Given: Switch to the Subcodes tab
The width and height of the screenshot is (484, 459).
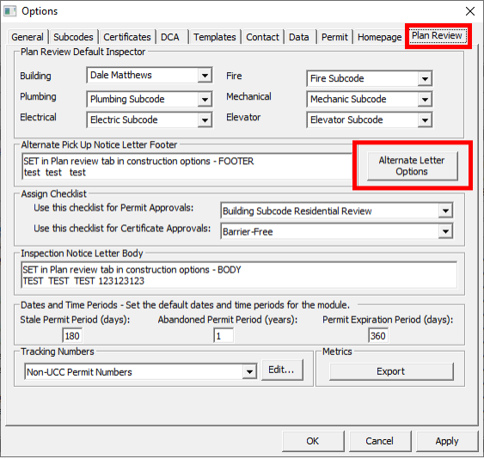Looking at the screenshot, I should (x=73, y=37).
